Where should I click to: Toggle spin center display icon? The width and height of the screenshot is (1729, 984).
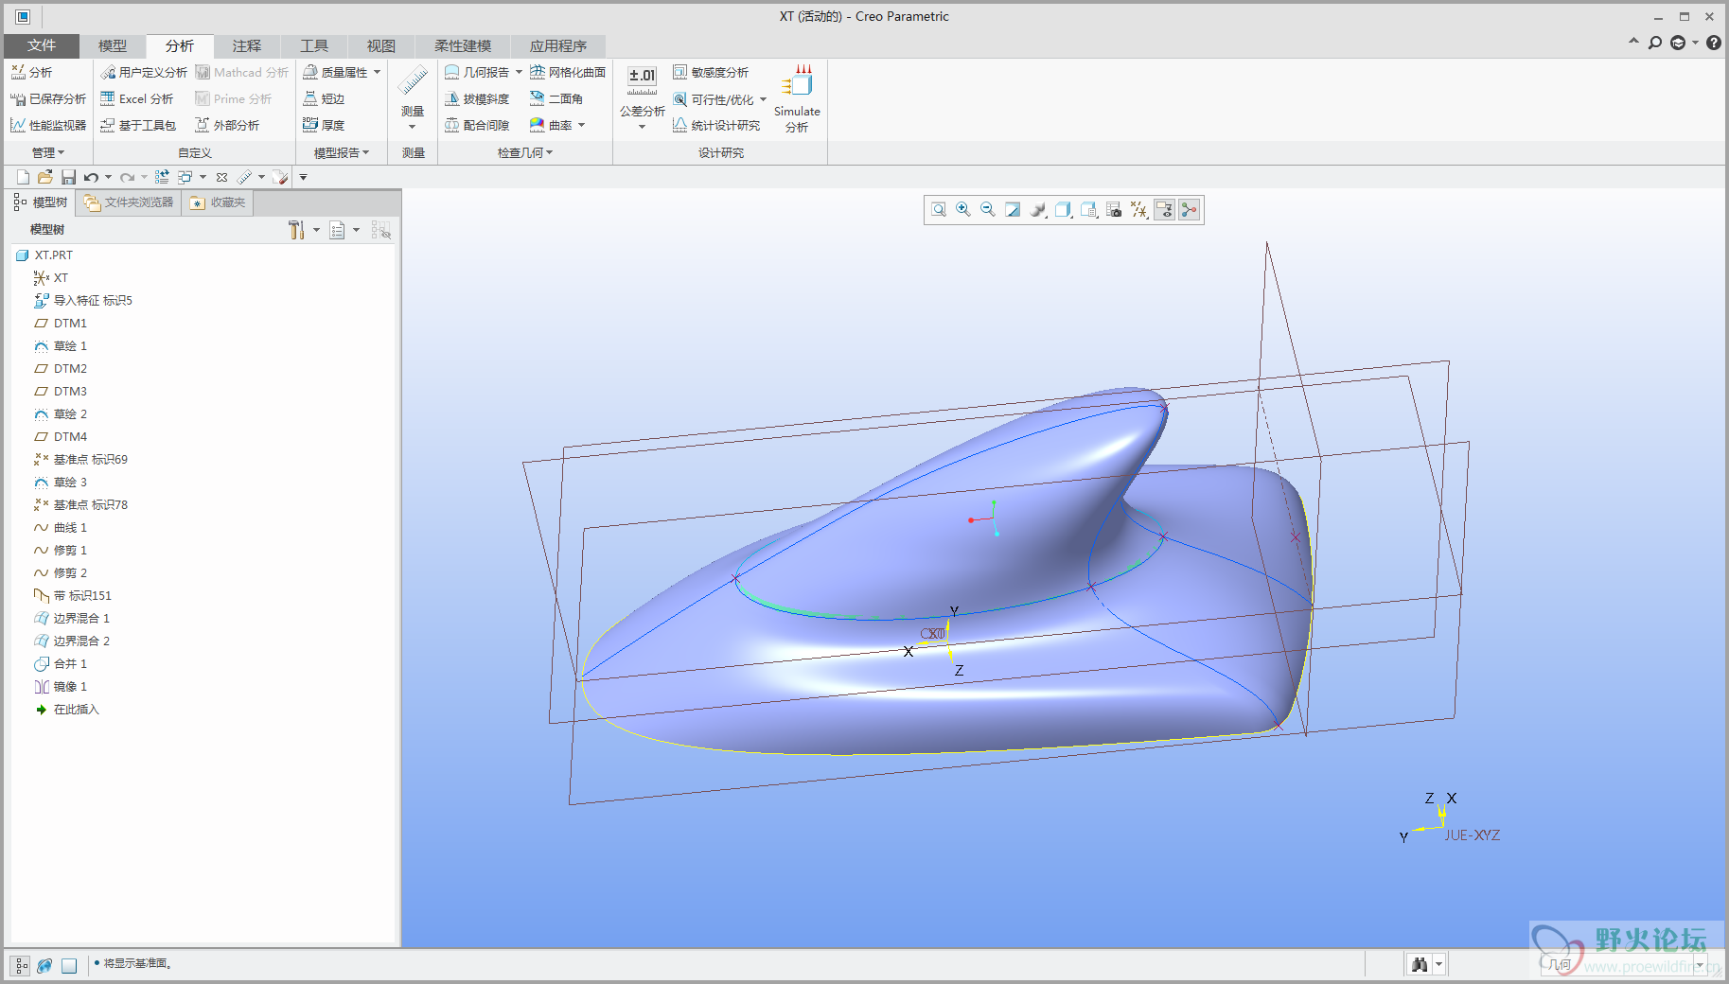[x=1190, y=210]
